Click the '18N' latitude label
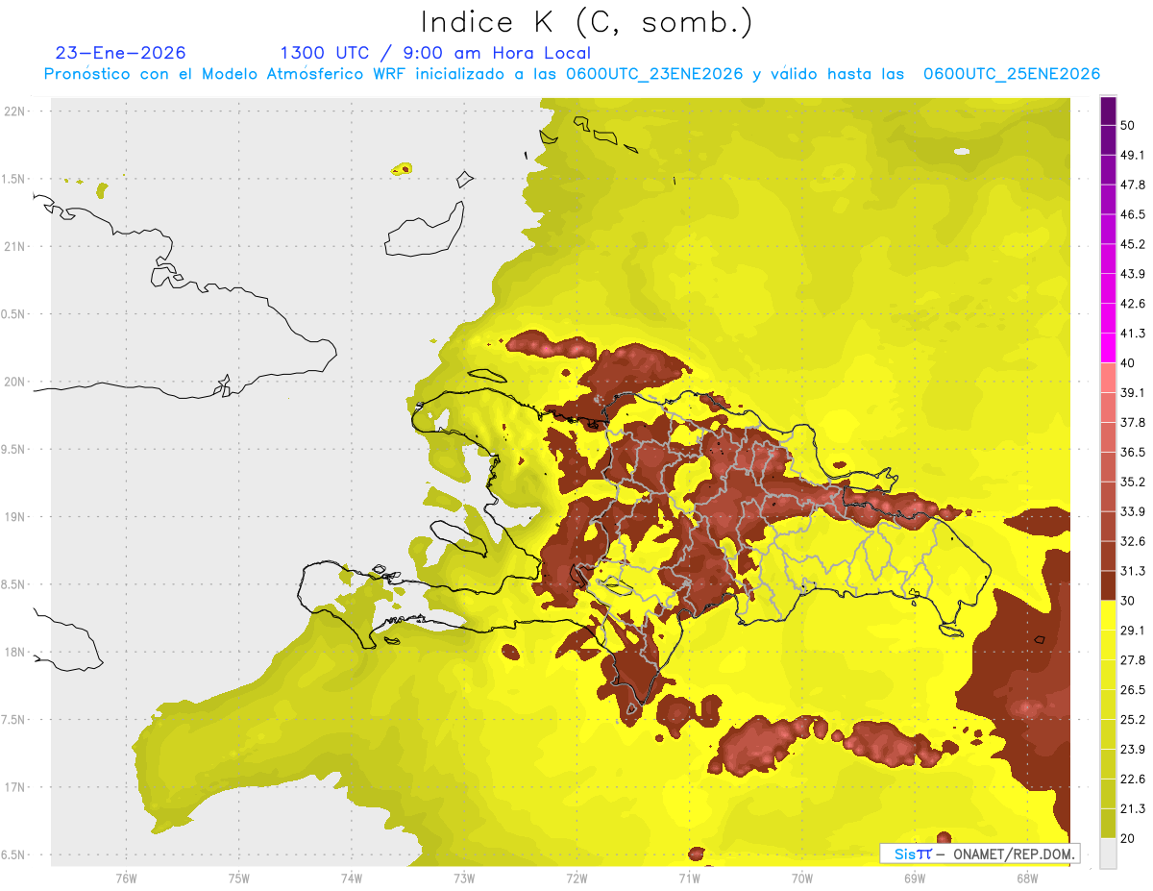 pyautogui.click(x=14, y=653)
